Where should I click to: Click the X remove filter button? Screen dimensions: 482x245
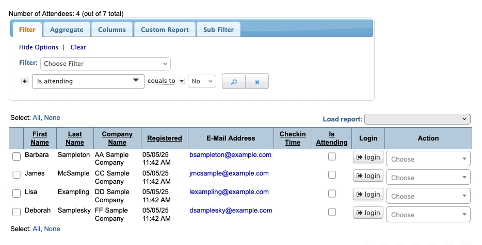pyautogui.click(x=257, y=81)
